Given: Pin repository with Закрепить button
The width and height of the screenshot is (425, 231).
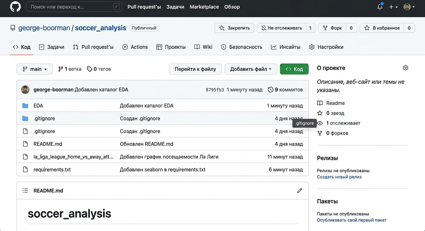Looking at the screenshot, I should pyautogui.click(x=235, y=28).
